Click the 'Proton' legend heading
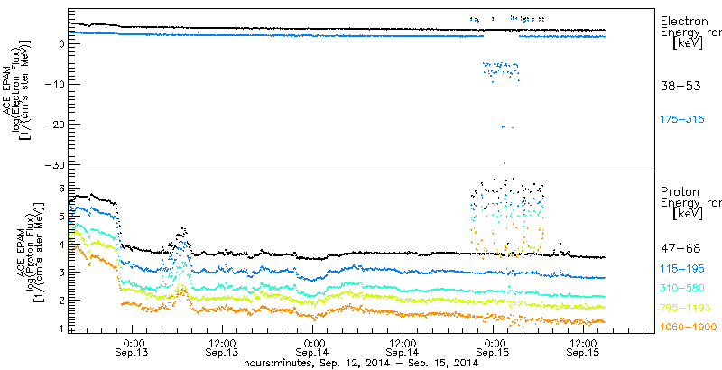 point(680,191)
